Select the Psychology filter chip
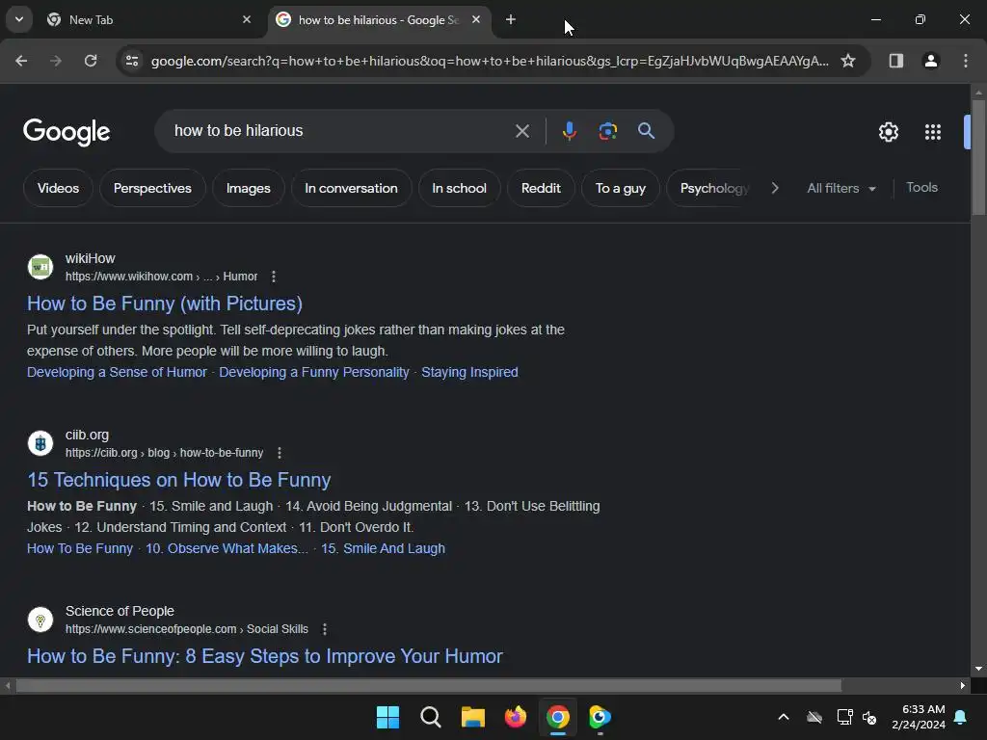The width and height of the screenshot is (987, 740). pyautogui.click(x=711, y=188)
